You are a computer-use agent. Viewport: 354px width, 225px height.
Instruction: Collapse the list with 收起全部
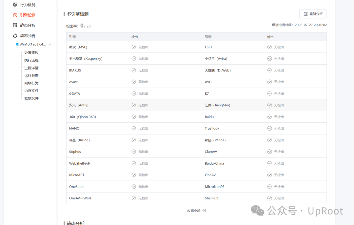click(194, 211)
